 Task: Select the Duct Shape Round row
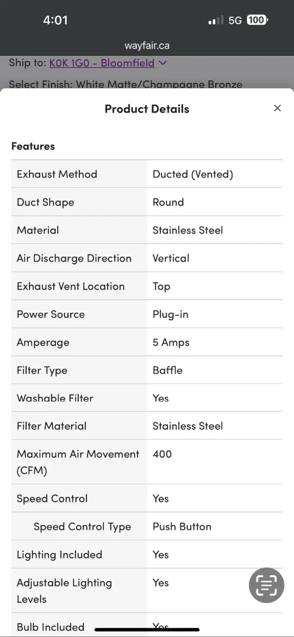pyautogui.click(x=147, y=202)
